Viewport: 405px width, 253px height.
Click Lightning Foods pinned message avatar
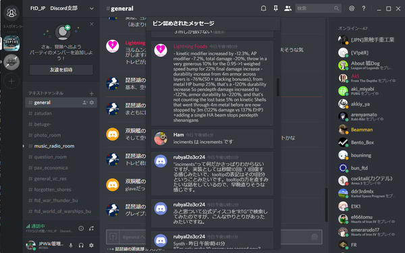click(x=161, y=50)
